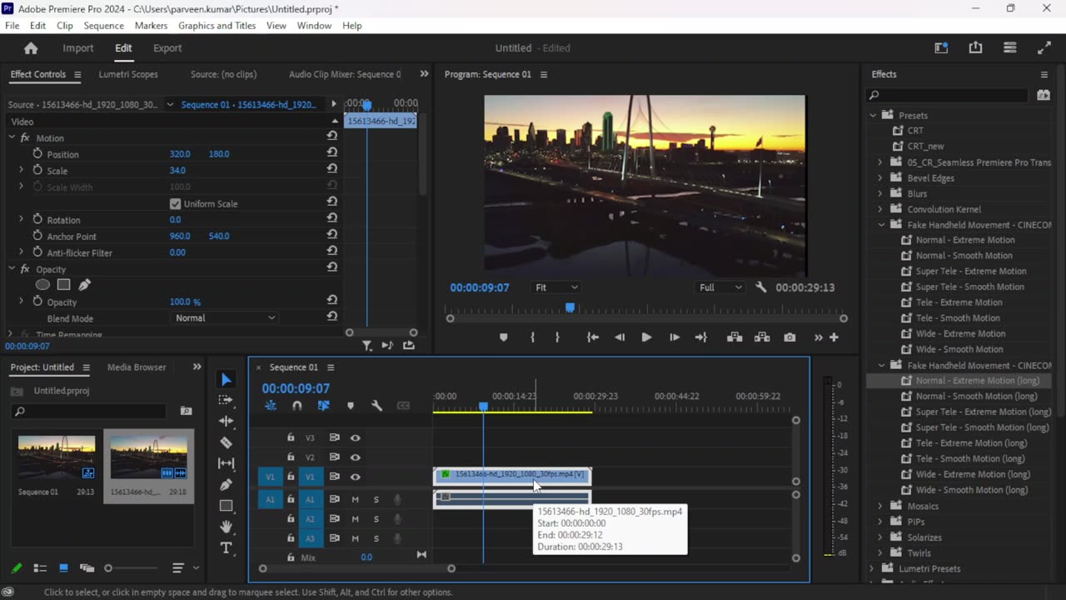
Task: Open the Markers menu
Action: coord(151,26)
